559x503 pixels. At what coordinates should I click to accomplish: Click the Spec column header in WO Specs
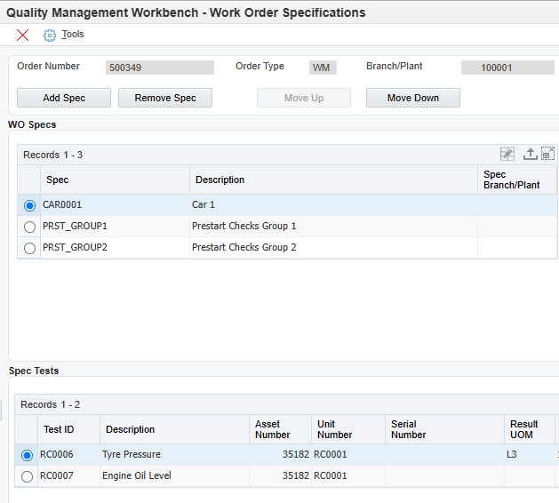[x=57, y=180]
